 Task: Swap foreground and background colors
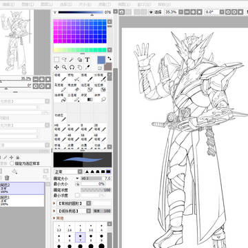(x=110, y=59)
